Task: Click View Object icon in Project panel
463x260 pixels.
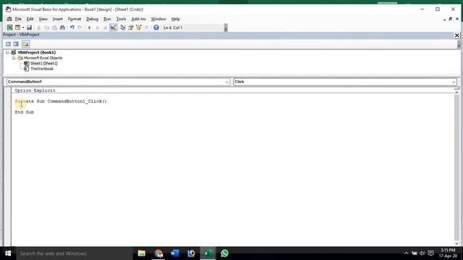Action: tap(16, 44)
